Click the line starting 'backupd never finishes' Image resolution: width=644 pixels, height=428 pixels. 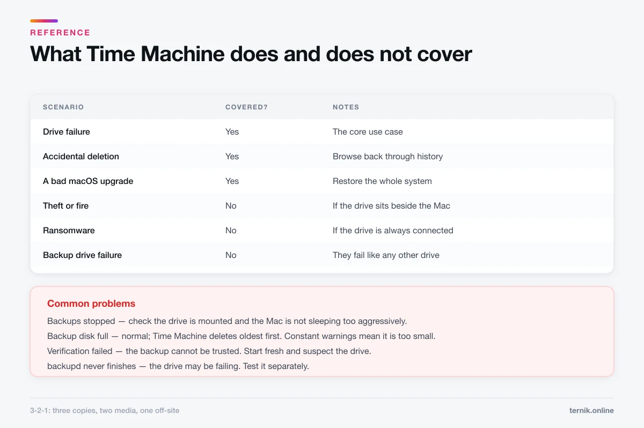(178, 366)
